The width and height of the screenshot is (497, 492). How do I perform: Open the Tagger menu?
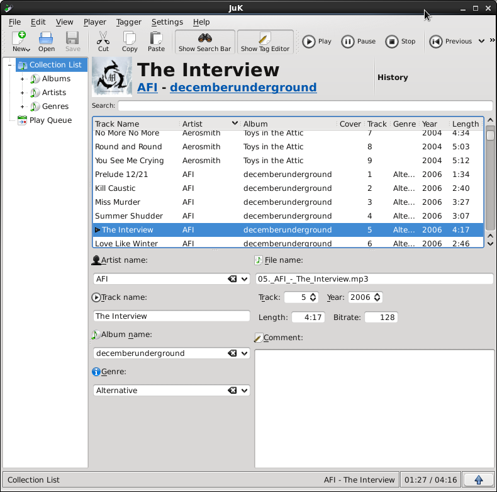tap(129, 22)
